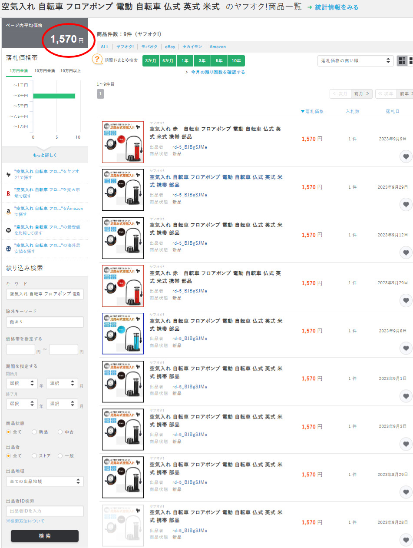The height and width of the screenshot is (548, 413).
Task: Click the question mark help icon
Action: 98,60
